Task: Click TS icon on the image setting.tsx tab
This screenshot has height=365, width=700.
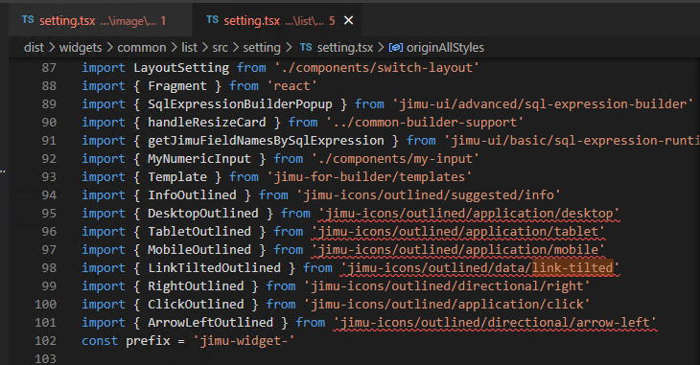Action: point(28,19)
